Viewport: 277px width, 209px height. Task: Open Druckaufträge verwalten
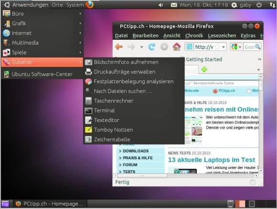(x=134, y=72)
